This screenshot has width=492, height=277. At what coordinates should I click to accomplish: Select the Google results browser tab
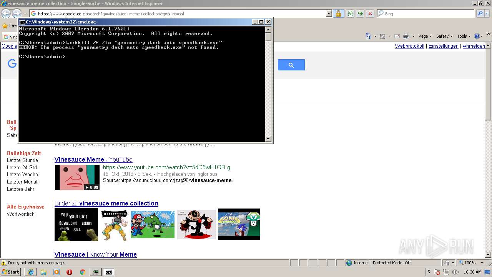coord(10,37)
